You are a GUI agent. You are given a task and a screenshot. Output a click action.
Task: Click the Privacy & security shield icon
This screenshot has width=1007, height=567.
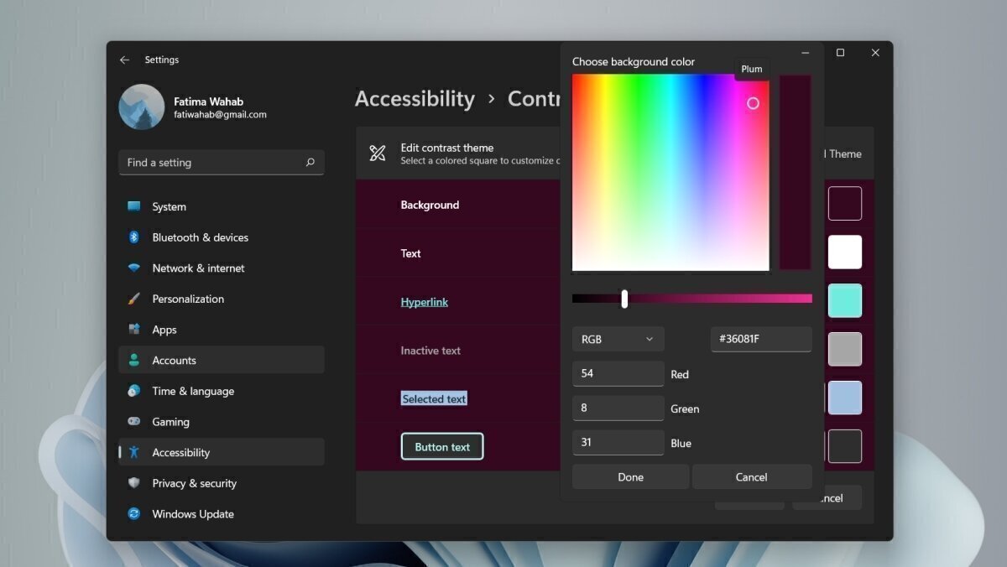[x=135, y=483]
